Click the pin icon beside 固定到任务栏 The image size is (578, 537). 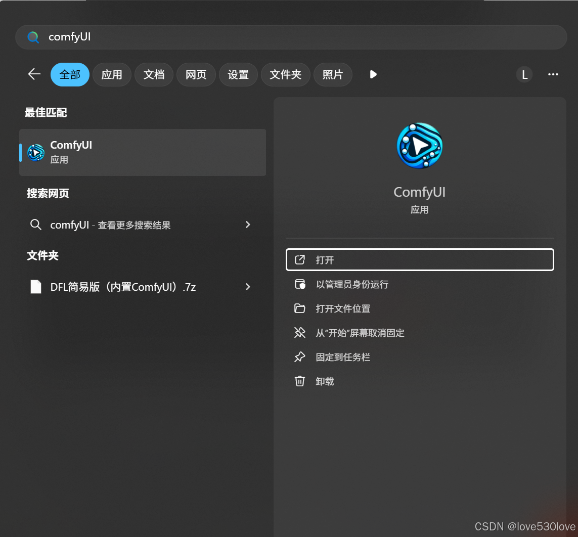click(x=300, y=357)
